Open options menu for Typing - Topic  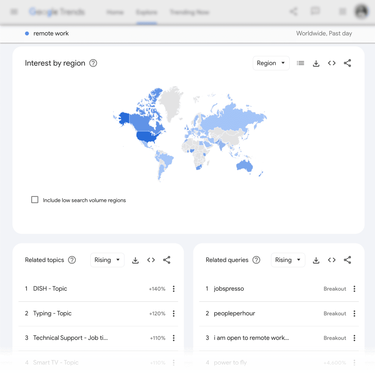coord(173,313)
